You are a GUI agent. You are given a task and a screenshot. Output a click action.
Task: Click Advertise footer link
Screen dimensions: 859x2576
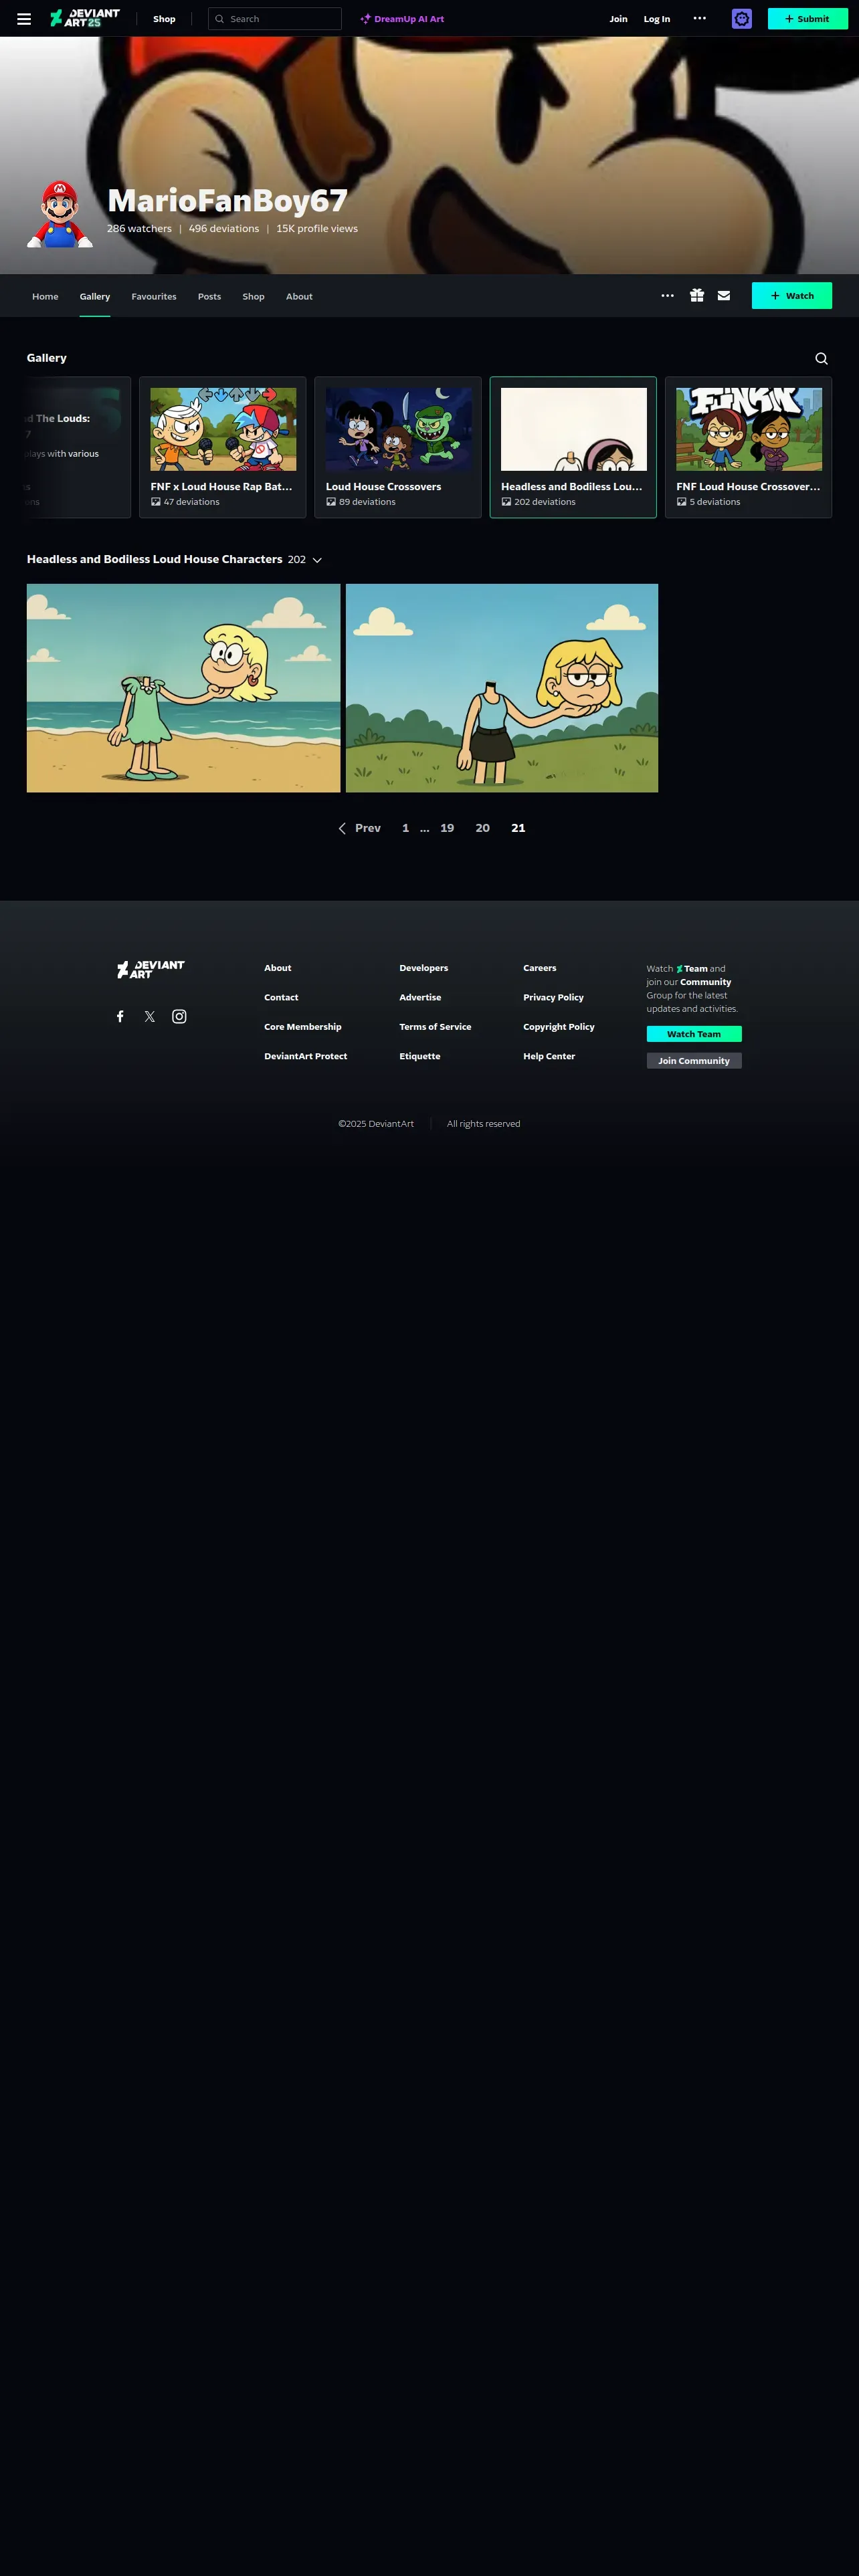[x=420, y=998]
